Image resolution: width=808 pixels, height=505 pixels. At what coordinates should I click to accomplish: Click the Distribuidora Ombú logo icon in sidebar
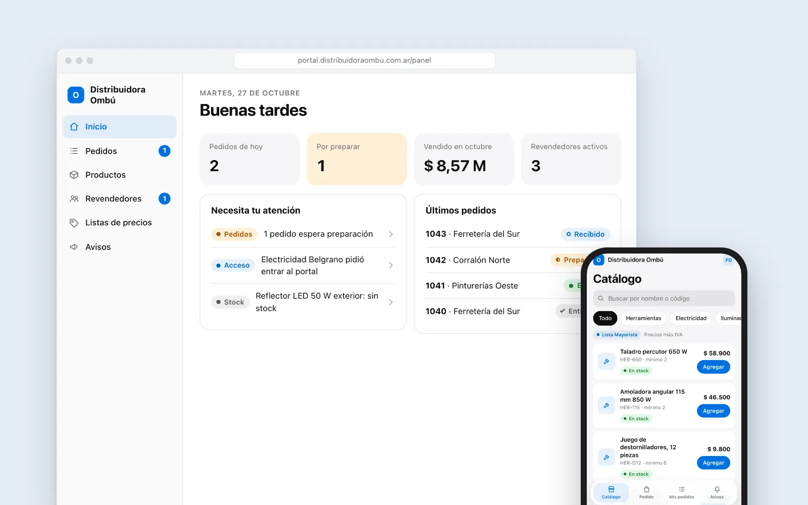click(76, 95)
